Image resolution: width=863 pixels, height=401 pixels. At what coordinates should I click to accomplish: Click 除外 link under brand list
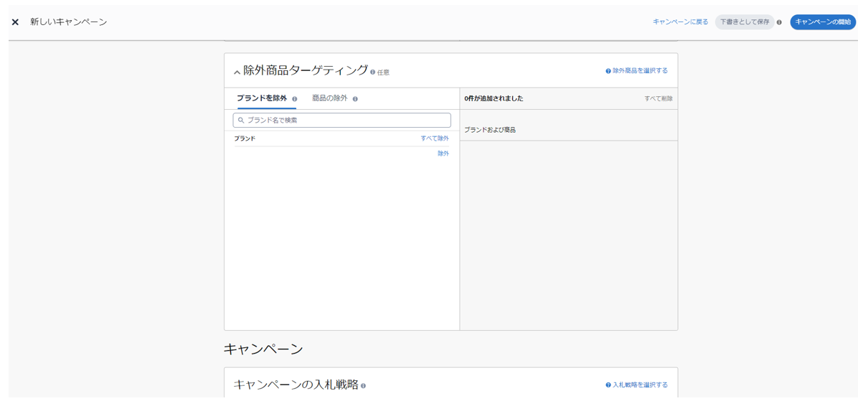(x=443, y=154)
